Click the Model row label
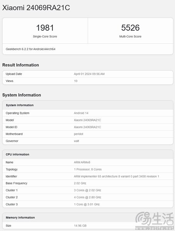This screenshot has width=175, height=231. (10, 120)
